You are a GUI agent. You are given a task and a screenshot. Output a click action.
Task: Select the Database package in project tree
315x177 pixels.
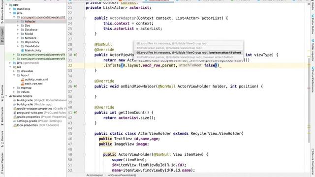31,29
